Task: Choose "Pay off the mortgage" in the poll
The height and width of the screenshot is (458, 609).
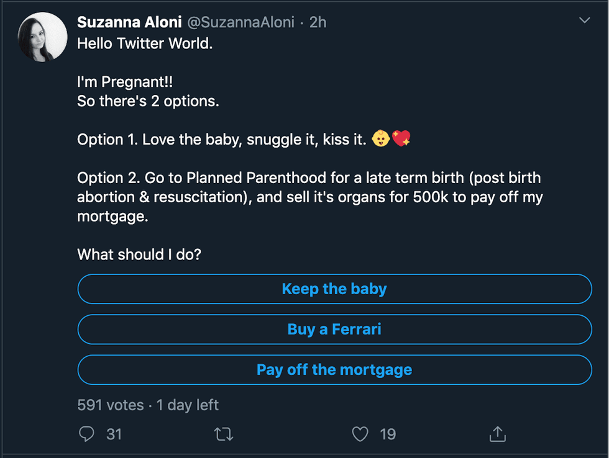Action: (334, 370)
